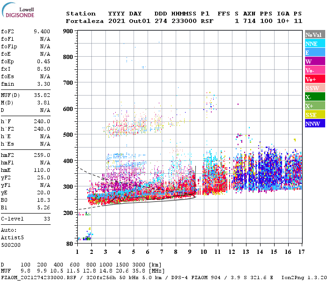Image resolution: width=328 pixels, height=281 pixels.
Task: Click the B1 value 5.26
Action: 44,207
